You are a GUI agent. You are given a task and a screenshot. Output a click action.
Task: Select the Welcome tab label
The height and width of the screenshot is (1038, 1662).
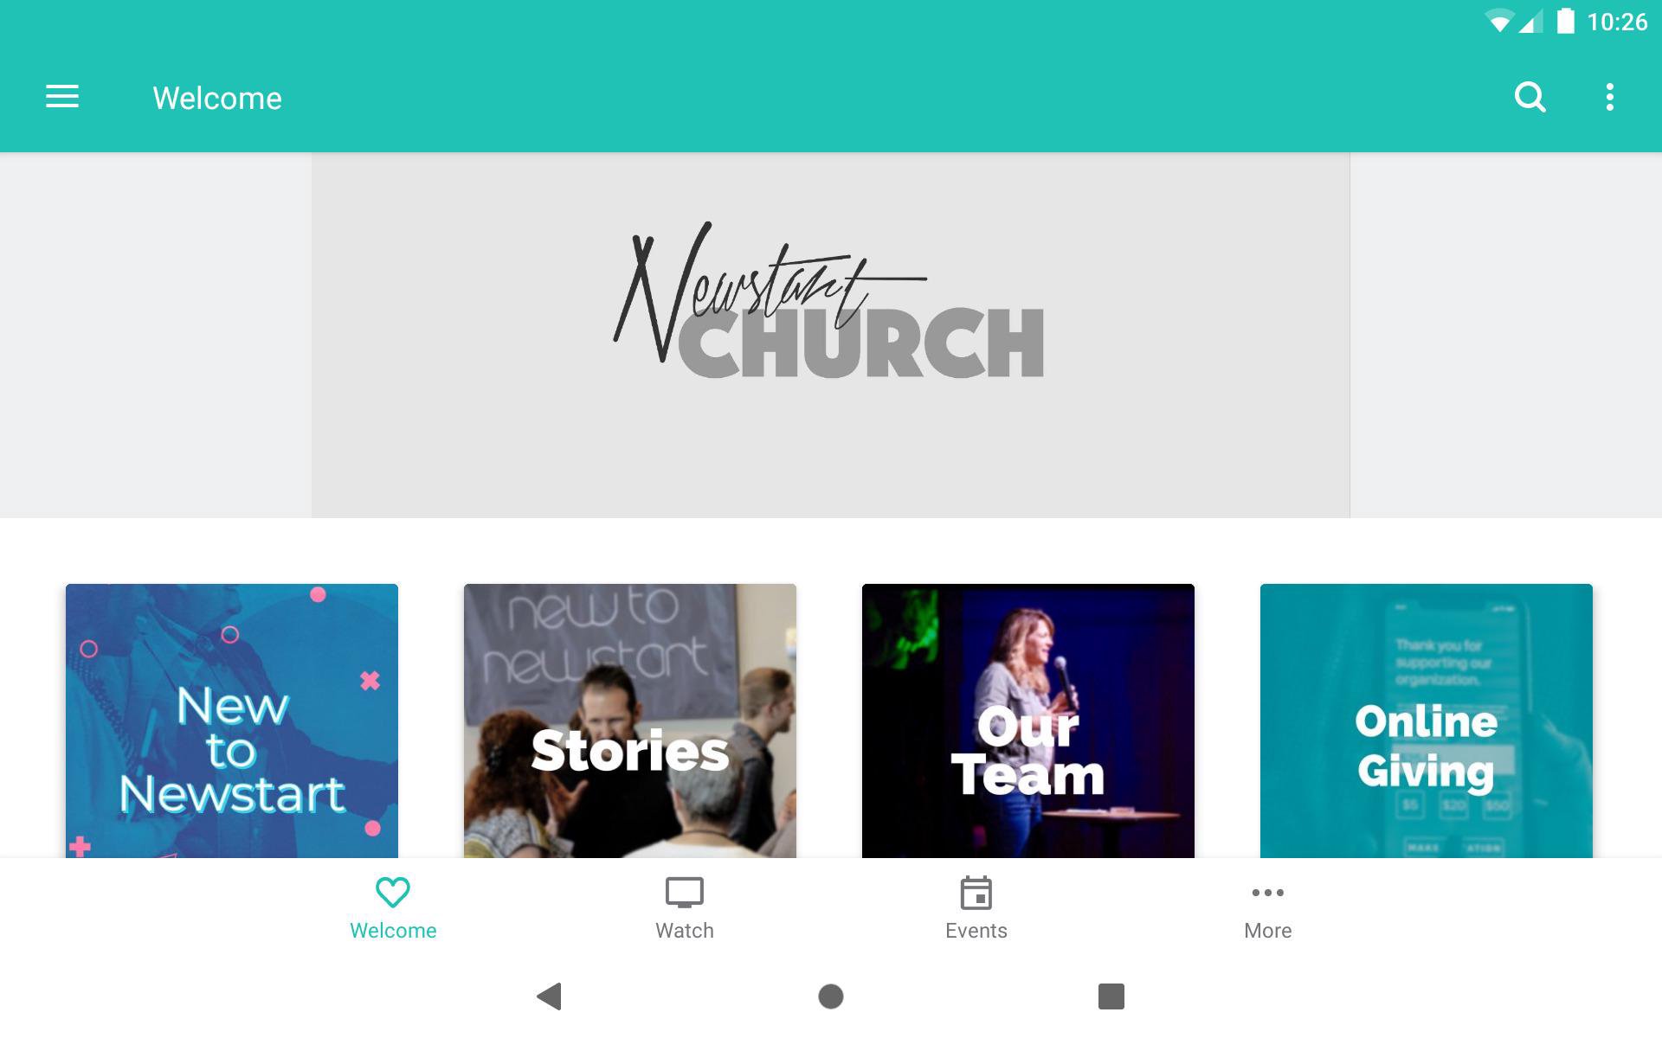(x=393, y=931)
